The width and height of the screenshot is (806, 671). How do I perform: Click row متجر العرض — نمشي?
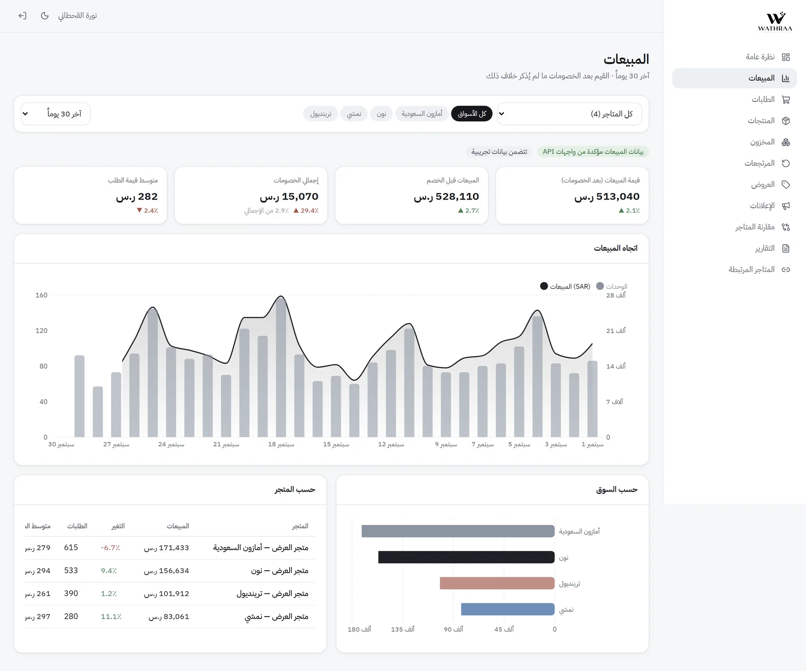click(x=170, y=617)
